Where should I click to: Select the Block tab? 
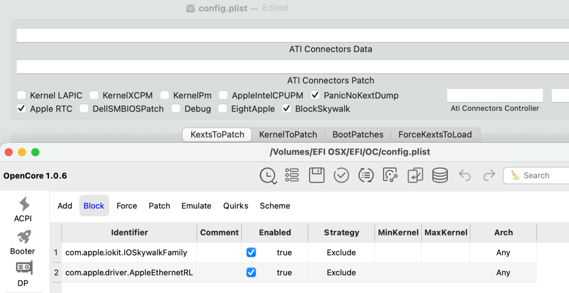pyautogui.click(x=94, y=205)
